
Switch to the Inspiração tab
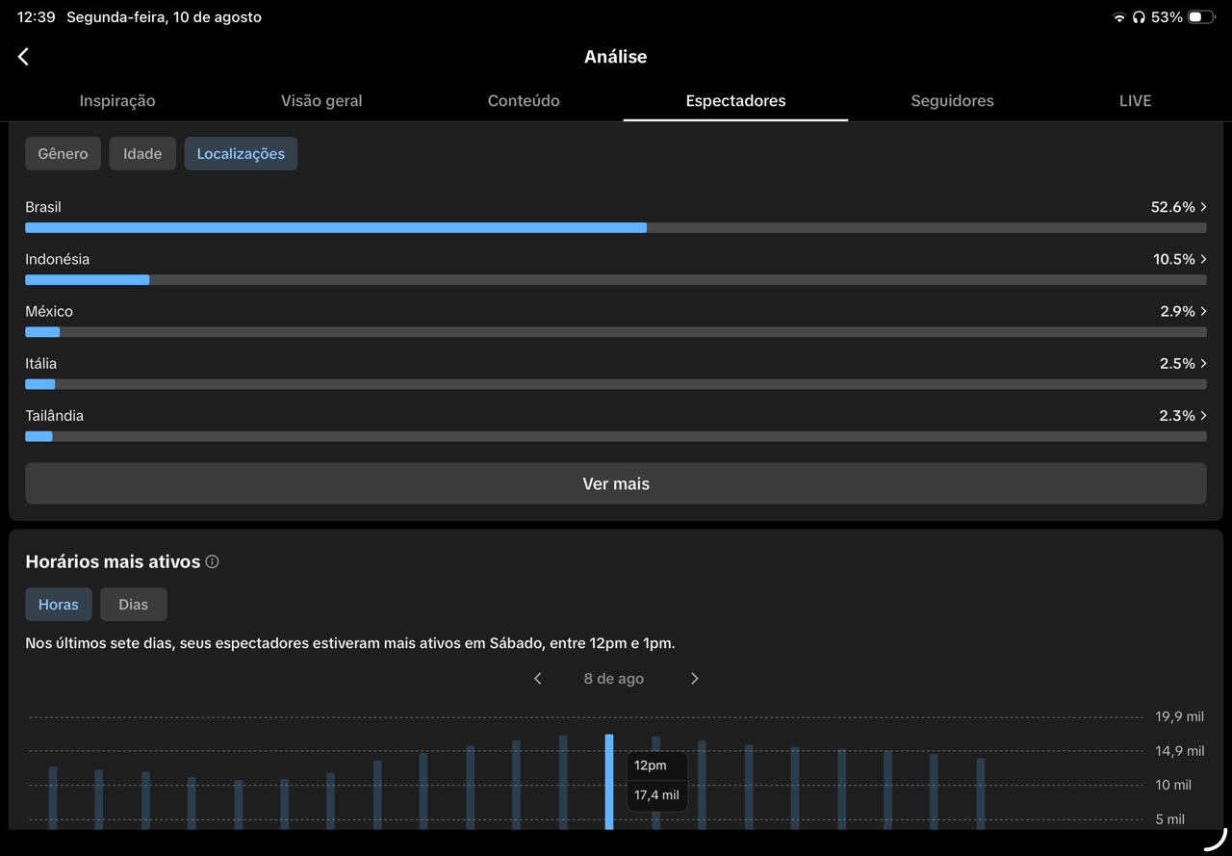[117, 101]
